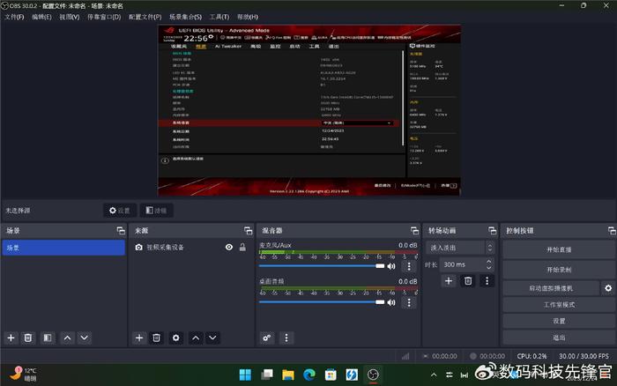Image resolution: width=617 pixels, height=386 pixels.
Task: Open 设置 in controls panel
Action: pyautogui.click(x=559, y=321)
